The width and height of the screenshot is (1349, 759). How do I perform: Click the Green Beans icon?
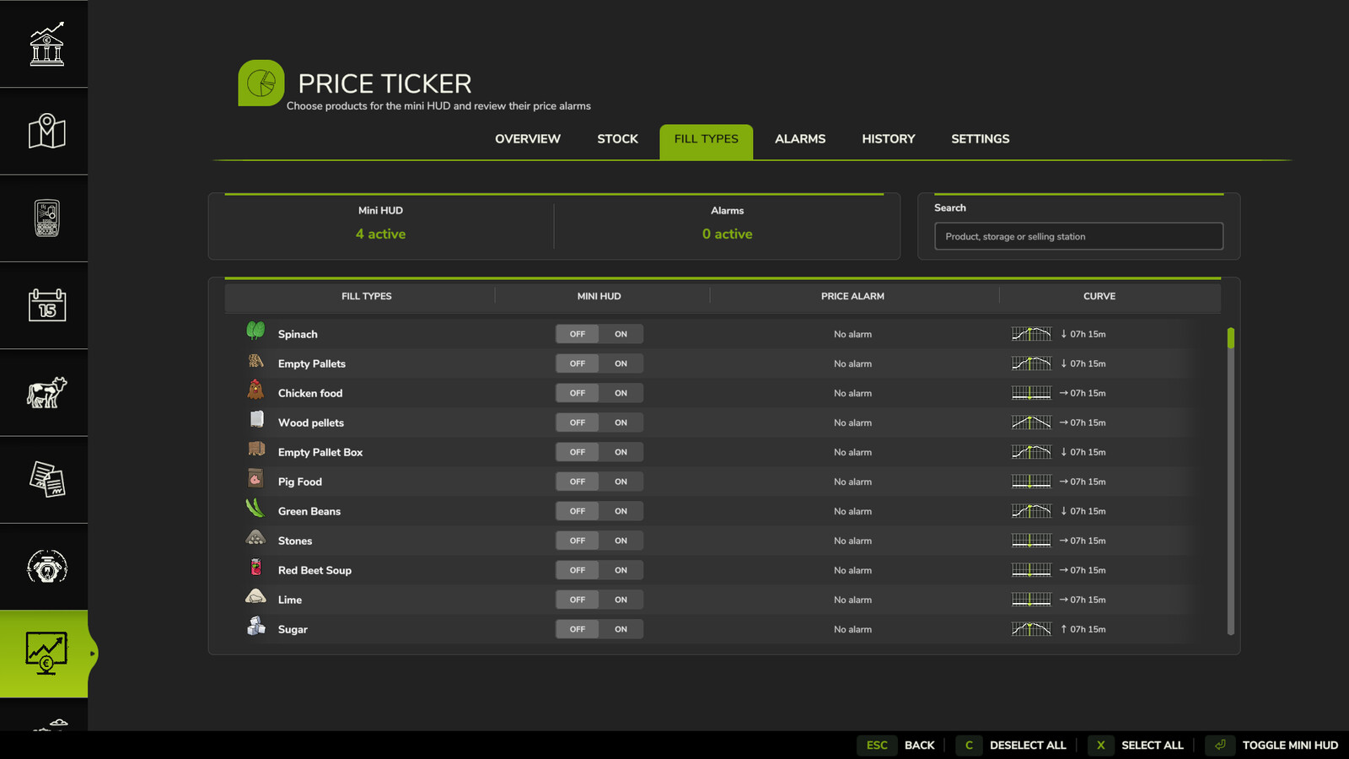tap(255, 508)
